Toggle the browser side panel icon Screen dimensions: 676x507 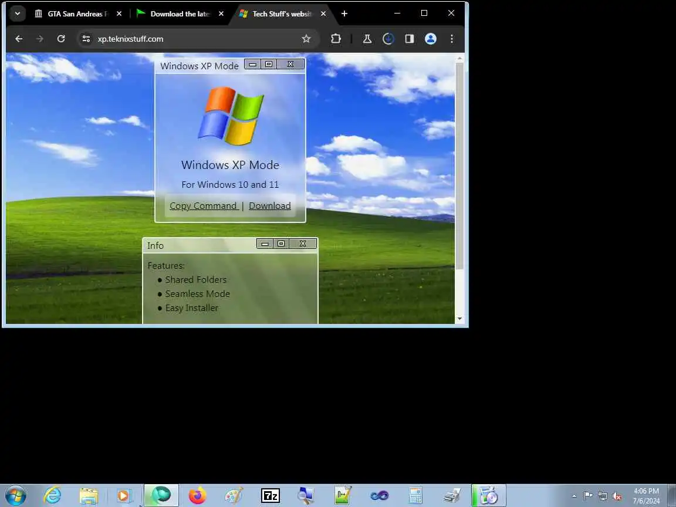pos(410,39)
